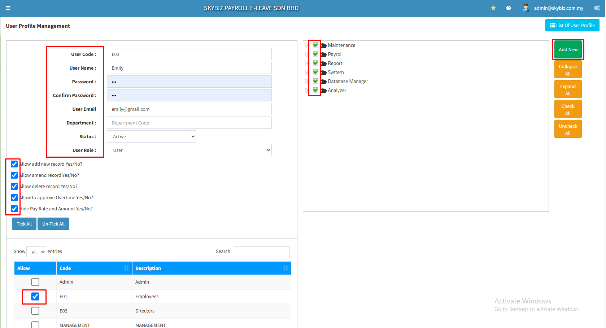This screenshot has height=328, width=606.
Task: Check the Allow box for Admin row
Action: click(x=35, y=282)
